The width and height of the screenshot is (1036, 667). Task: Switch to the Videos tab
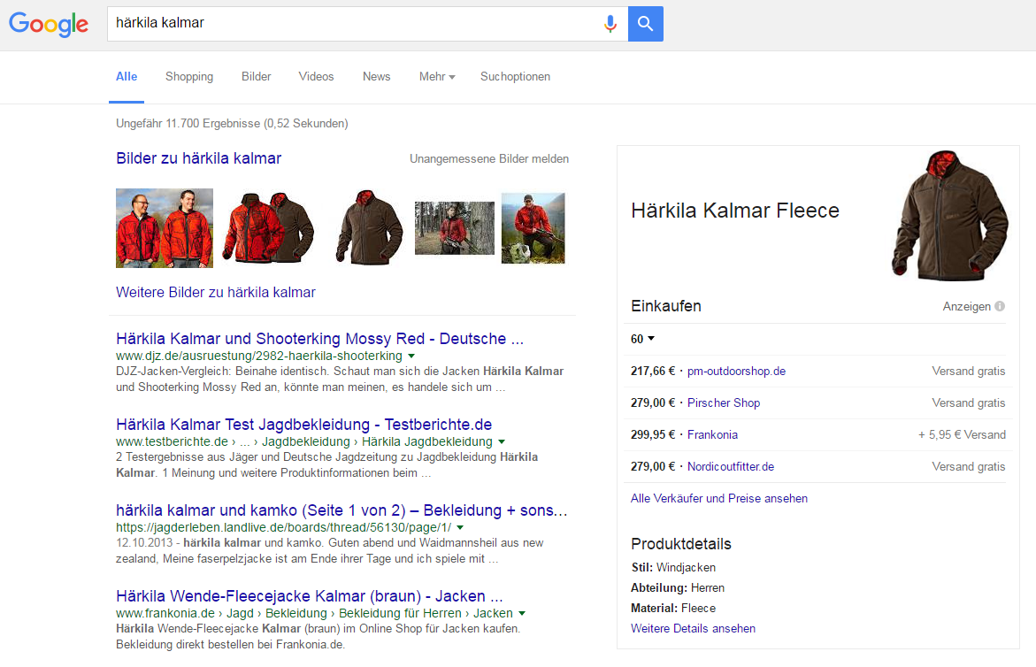coord(316,77)
